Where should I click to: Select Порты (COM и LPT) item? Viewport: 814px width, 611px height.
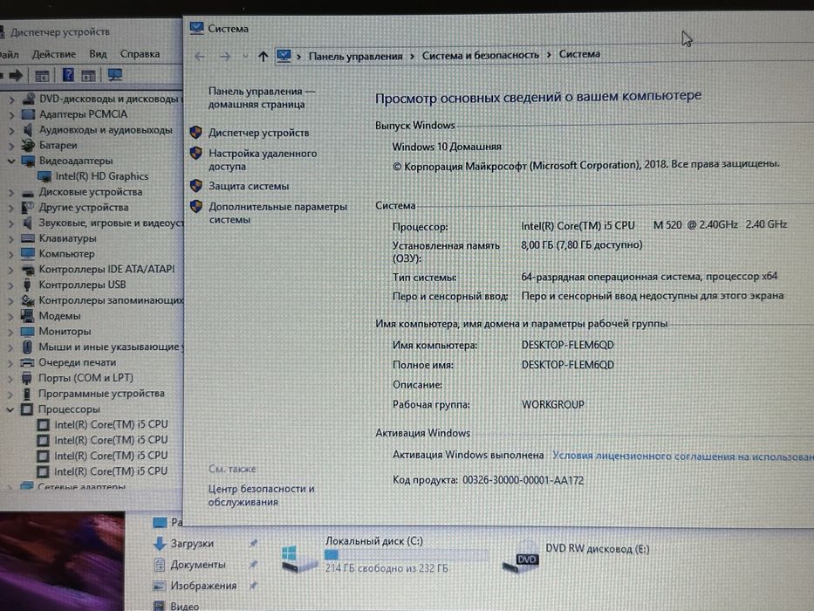(x=86, y=378)
